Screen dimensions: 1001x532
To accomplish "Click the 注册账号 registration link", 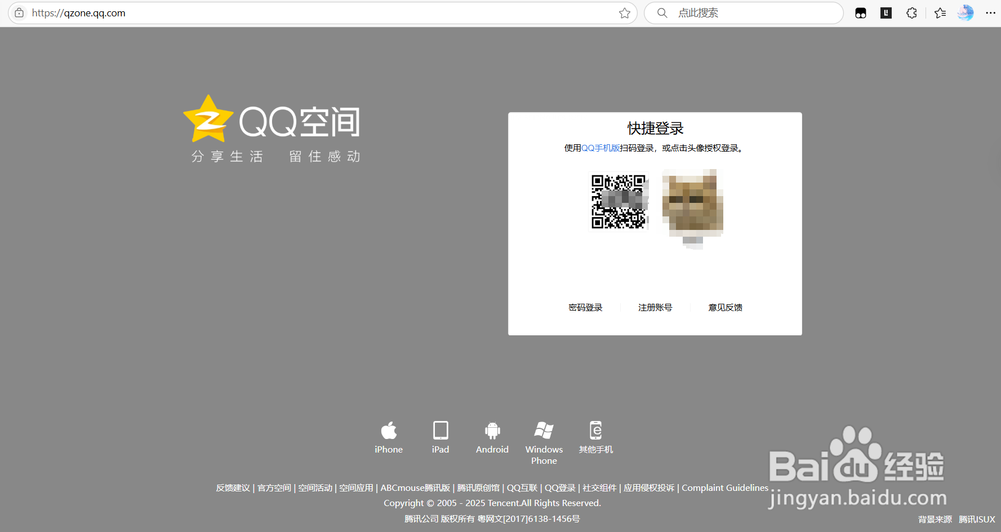I will 655,307.
